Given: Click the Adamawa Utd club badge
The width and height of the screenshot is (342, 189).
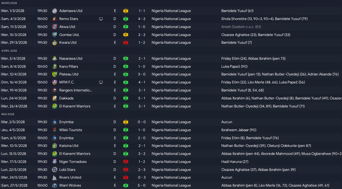Looking at the screenshot, I should click(55, 11).
